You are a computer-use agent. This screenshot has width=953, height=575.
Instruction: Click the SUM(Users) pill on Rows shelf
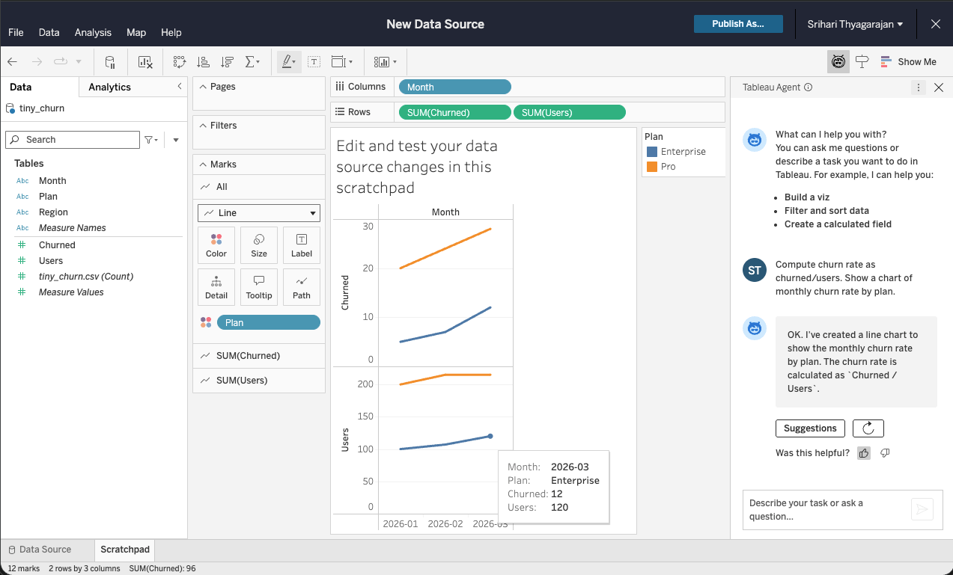[569, 112]
